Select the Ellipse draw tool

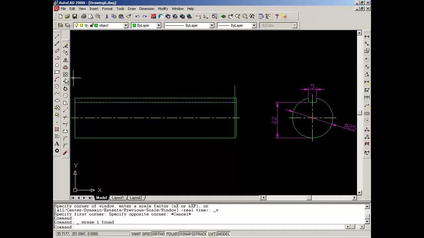click(x=57, y=100)
